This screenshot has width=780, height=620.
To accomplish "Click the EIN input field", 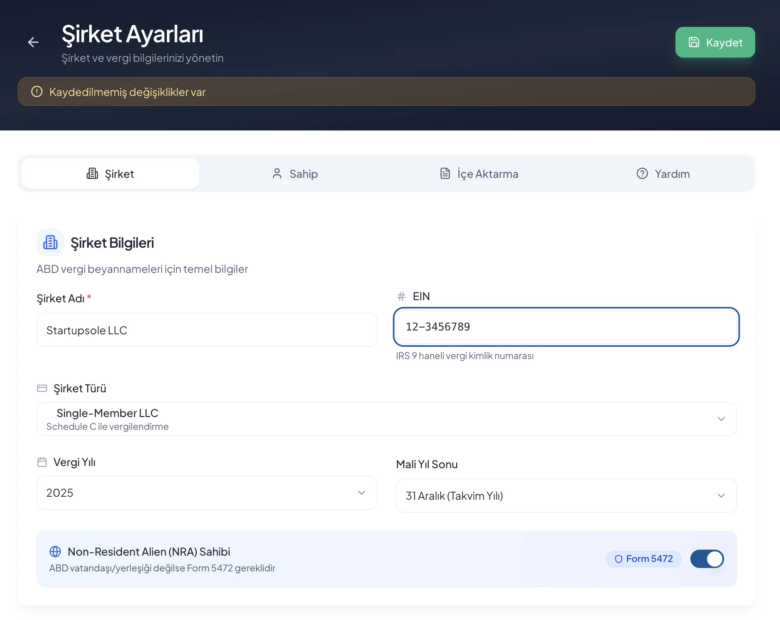I will coord(566,327).
